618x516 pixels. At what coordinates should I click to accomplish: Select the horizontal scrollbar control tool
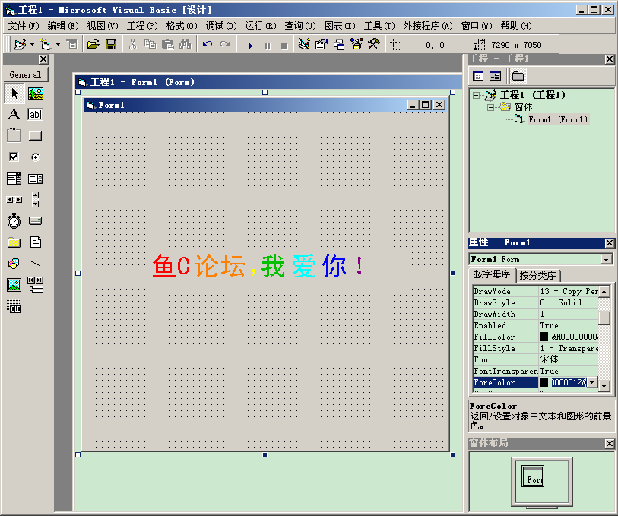click(x=14, y=200)
